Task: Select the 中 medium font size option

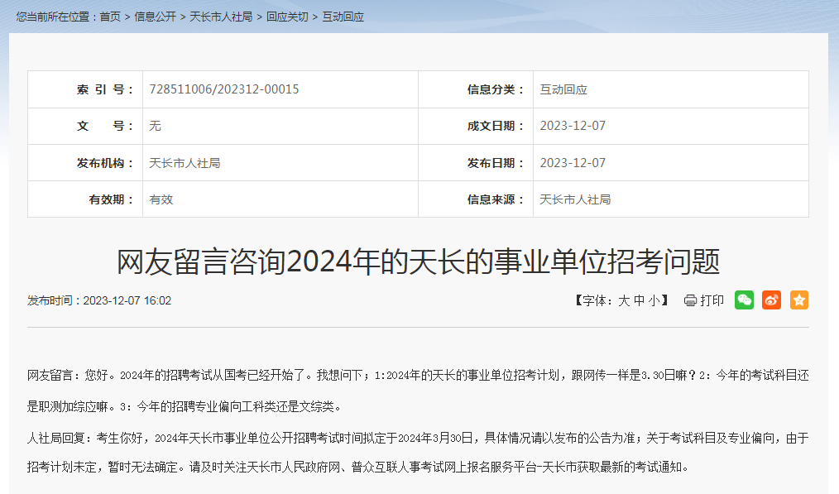Action: (x=643, y=300)
